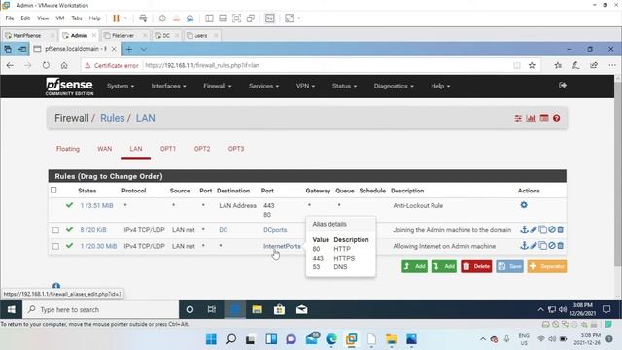Expand the Interfaces menu

(x=168, y=86)
